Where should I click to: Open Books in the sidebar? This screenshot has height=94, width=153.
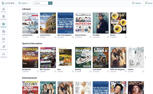(4, 40)
